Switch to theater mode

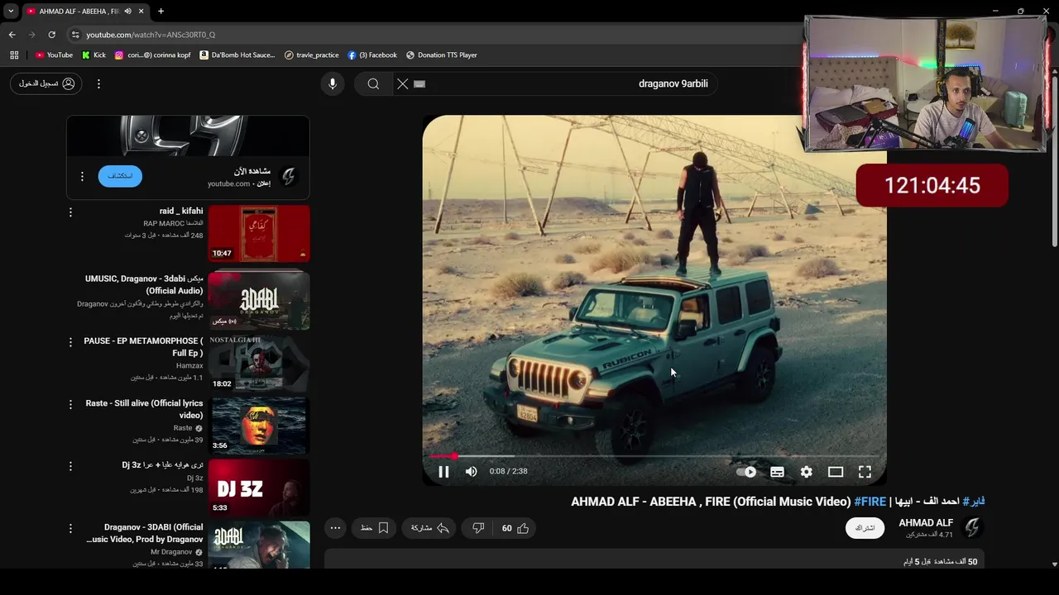[x=836, y=472]
